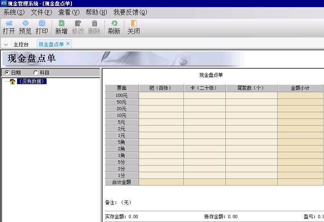This screenshot has width=324, height=222.
Task: Switch to the 现金盘点单 tab
Action: pyautogui.click(x=51, y=44)
